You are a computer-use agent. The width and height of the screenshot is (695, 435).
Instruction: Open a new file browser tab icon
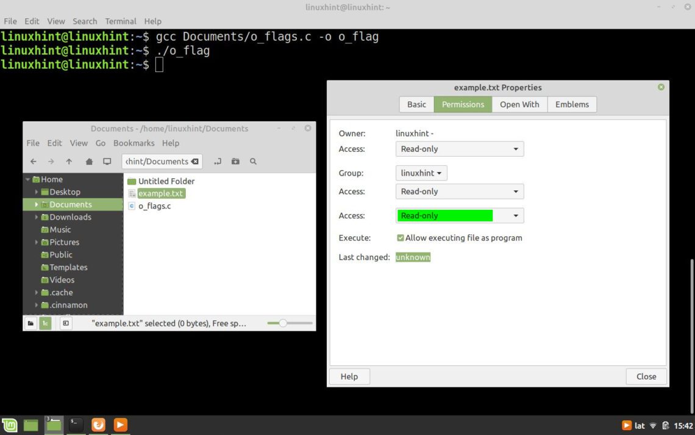click(x=218, y=161)
